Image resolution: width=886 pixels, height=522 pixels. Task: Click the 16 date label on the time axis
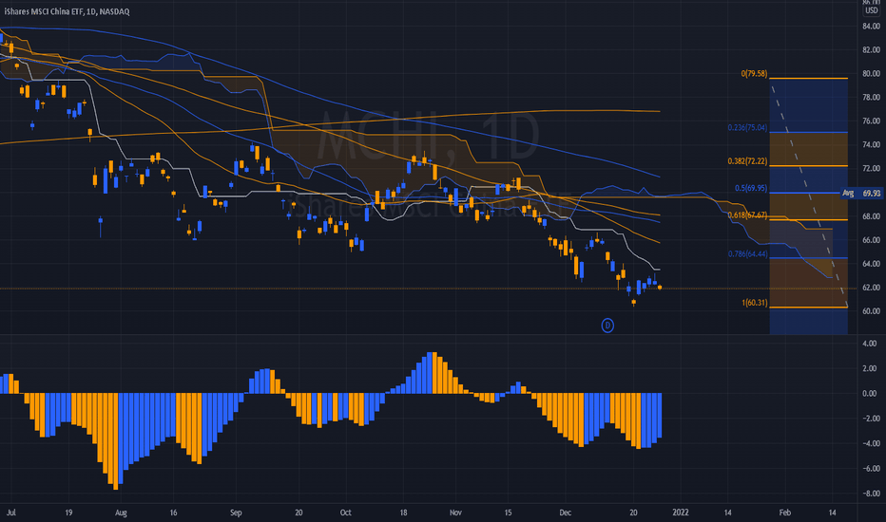coord(173,513)
